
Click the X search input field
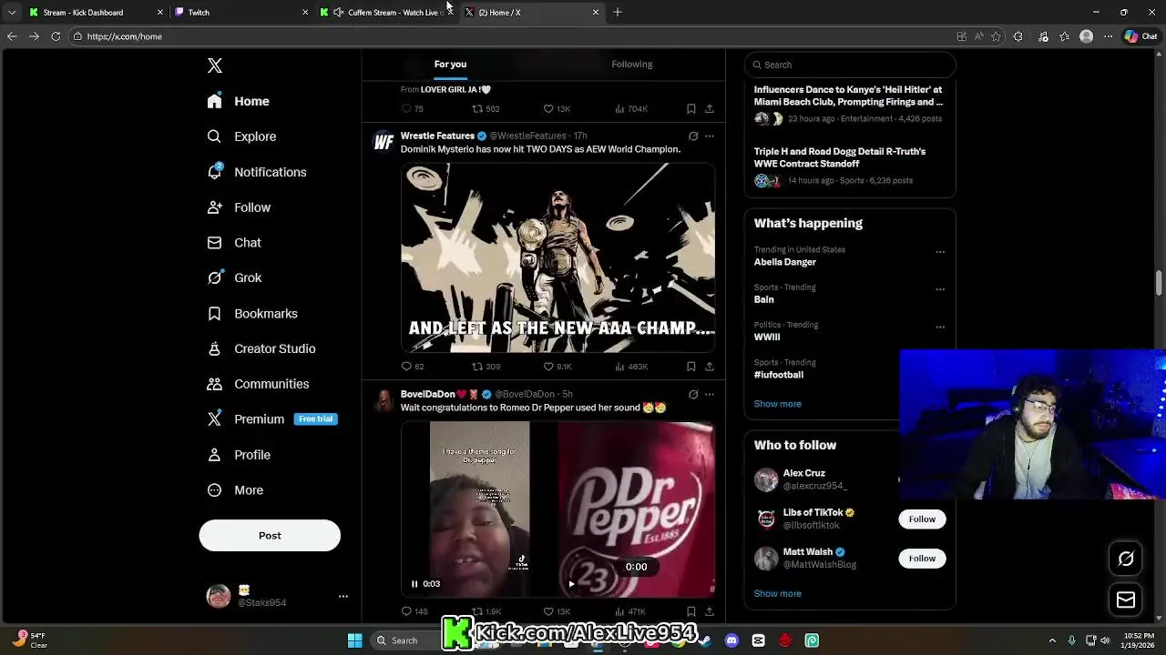(x=850, y=65)
